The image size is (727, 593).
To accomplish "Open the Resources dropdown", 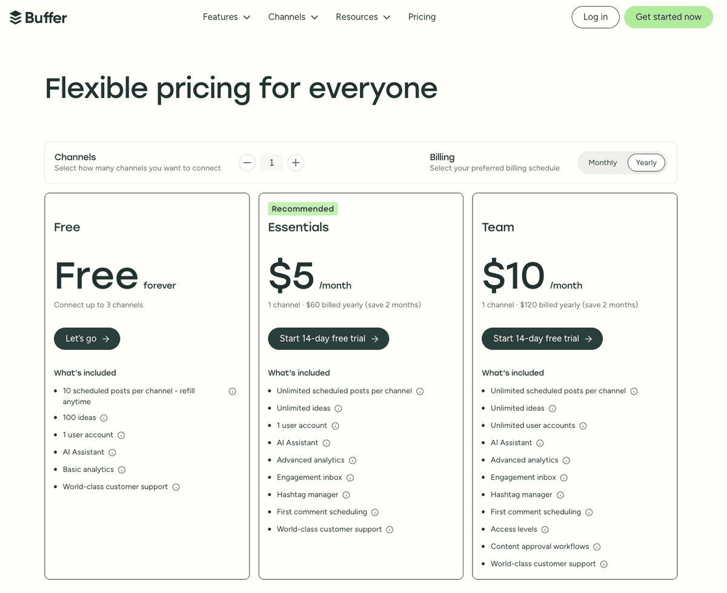I will click(x=362, y=17).
